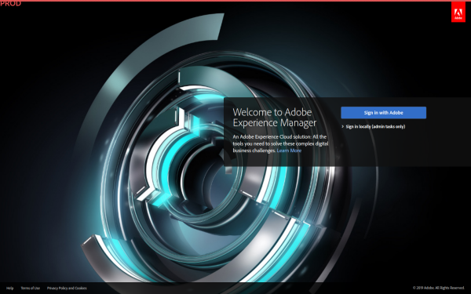Click the Sign in with Adobe button
Image resolution: width=471 pixels, height=294 pixels.
(383, 113)
